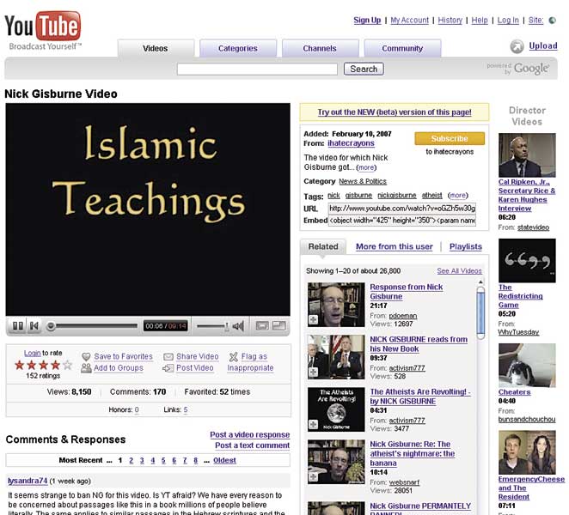Click See All Videos link
Image resolution: width=569 pixels, height=515 pixels.
(x=459, y=271)
